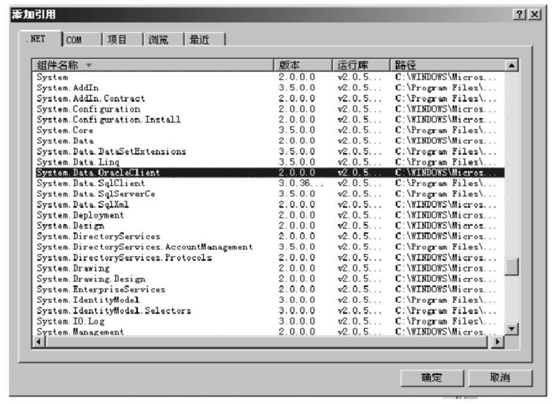Click the help question mark button
Viewport: 558px width, 404px height.
click(519, 14)
